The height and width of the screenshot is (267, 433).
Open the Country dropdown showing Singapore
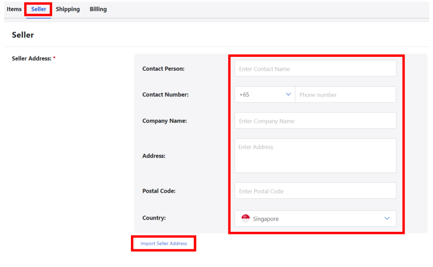click(315, 218)
